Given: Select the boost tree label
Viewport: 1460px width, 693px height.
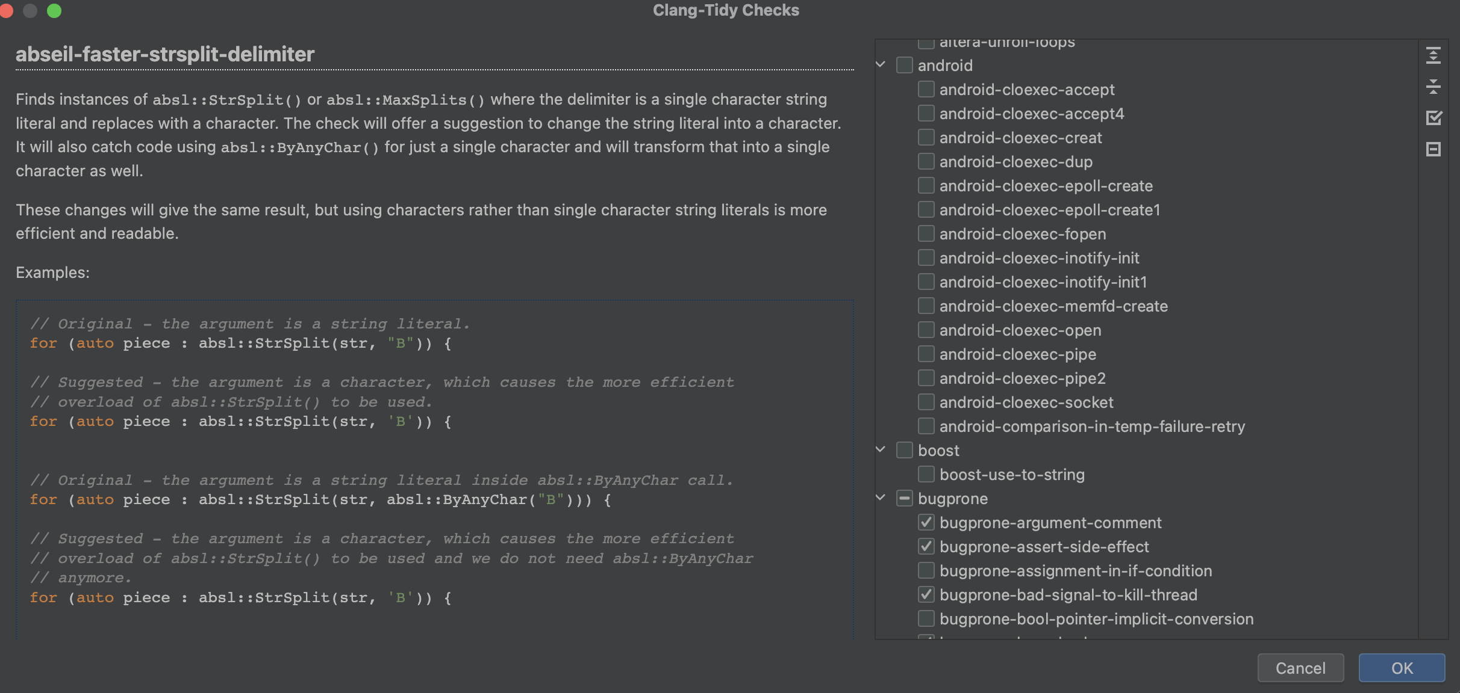Looking at the screenshot, I should pos(938,450).
